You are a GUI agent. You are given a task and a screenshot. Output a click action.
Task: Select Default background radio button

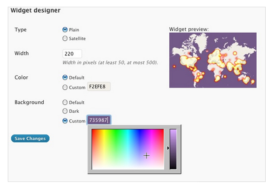(65, 102)
